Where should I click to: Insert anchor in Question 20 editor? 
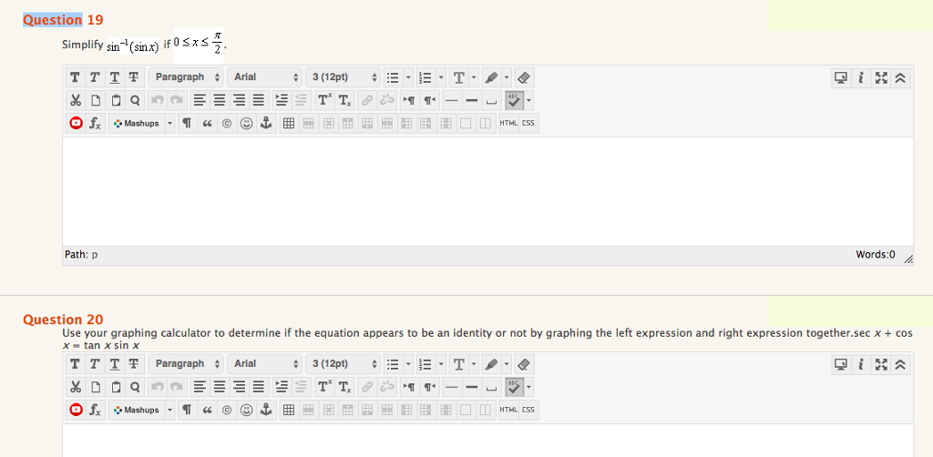266,410
